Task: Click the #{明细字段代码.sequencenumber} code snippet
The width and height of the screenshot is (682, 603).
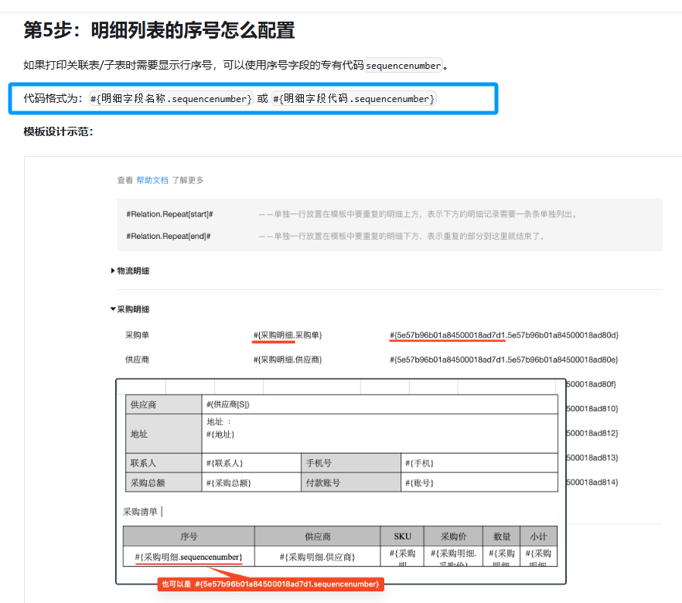Action: 354,99
